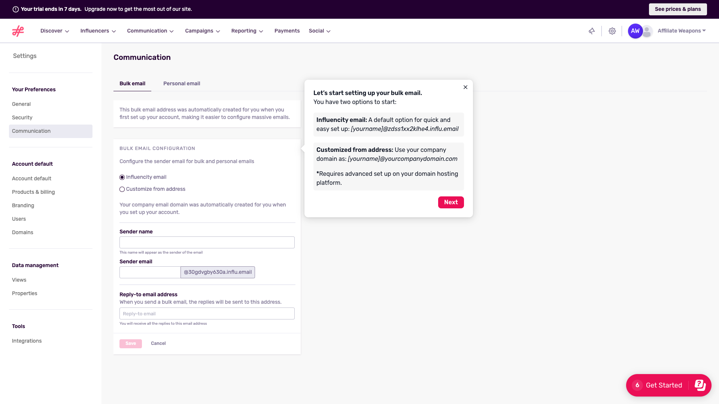Viewport: 719px width, 404px height.
Task: Click the purple AW avatar
Action: (635, 31)
